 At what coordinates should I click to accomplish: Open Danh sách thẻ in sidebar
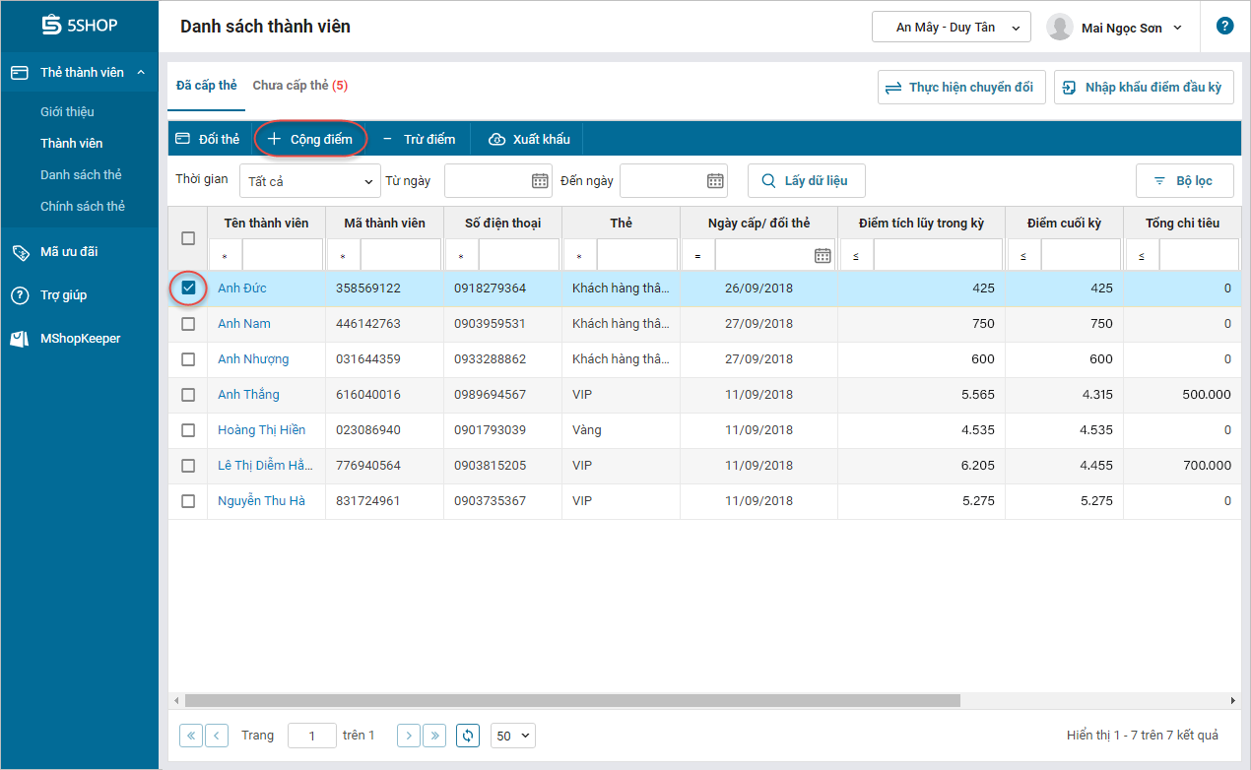pos(81,175)
